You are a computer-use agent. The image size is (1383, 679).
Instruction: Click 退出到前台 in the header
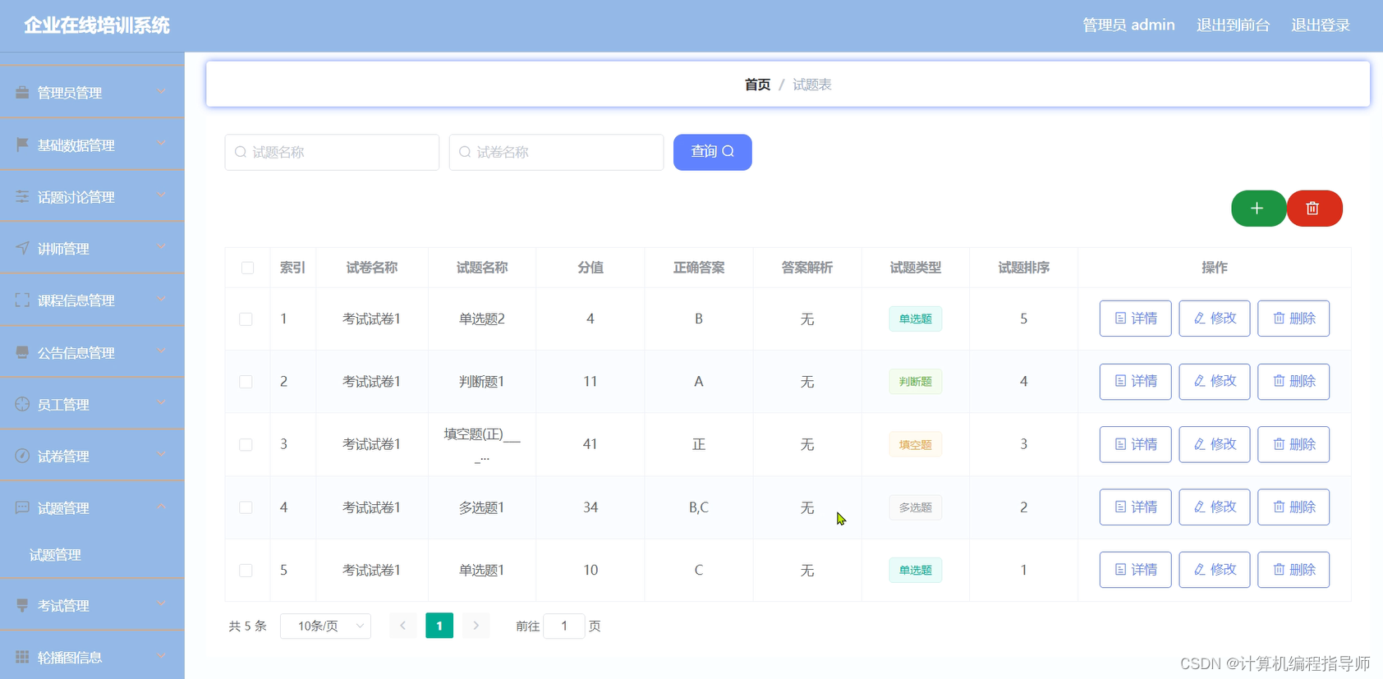(1233, 25)
